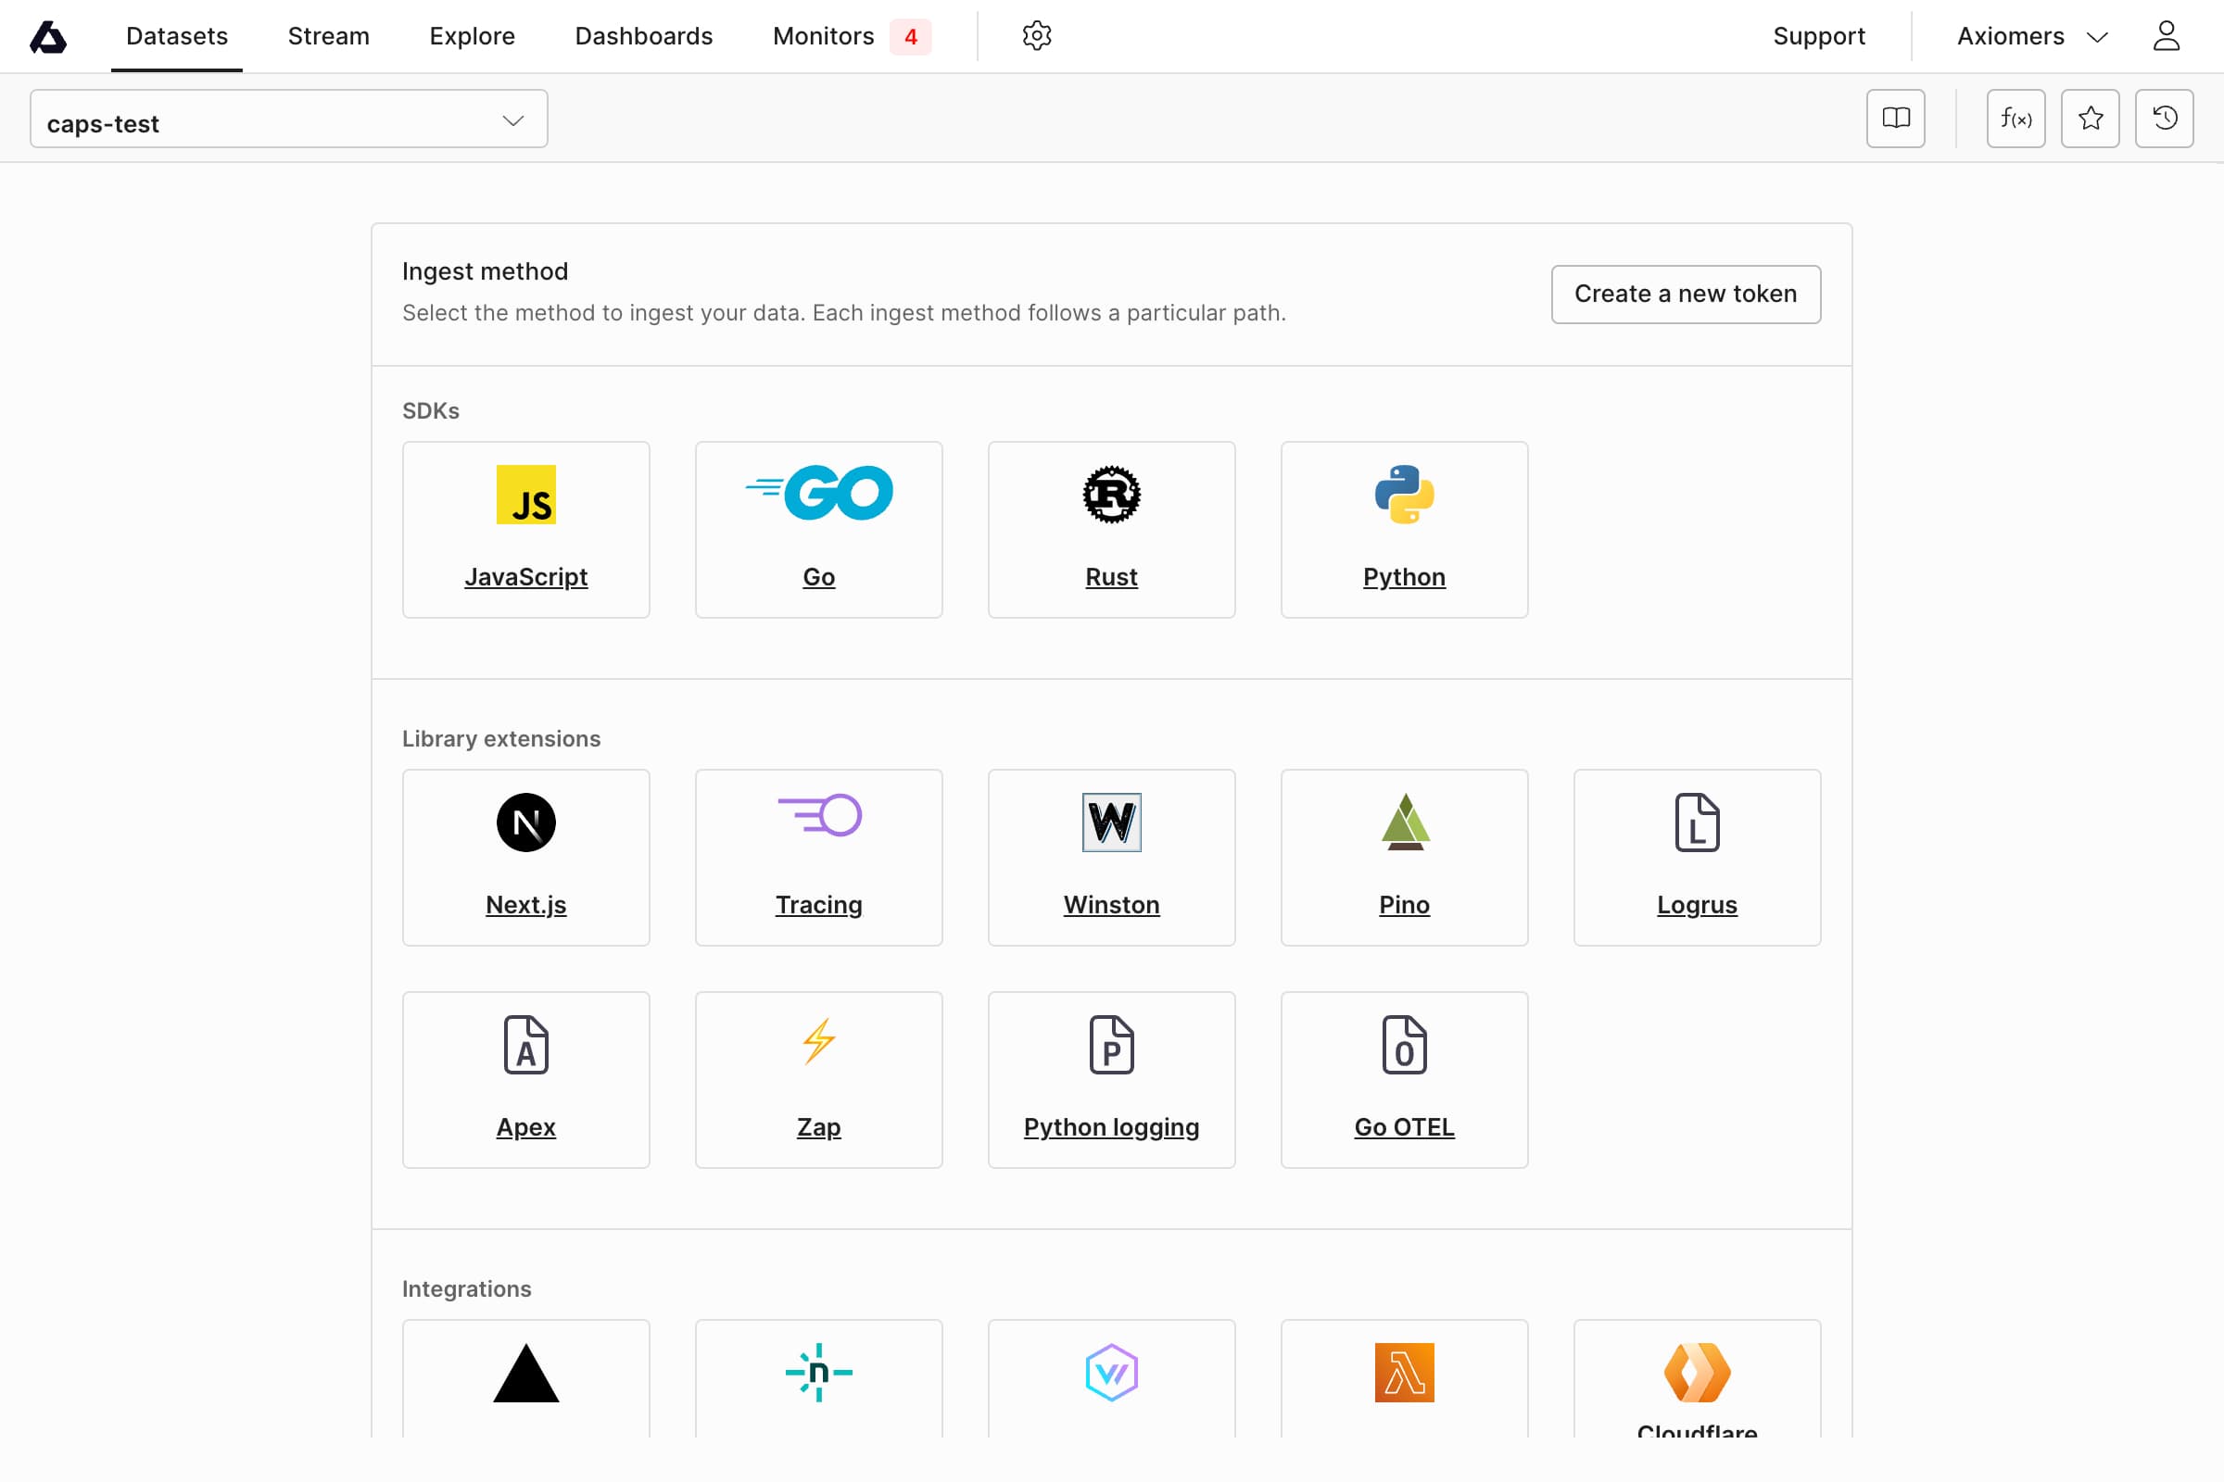Select the Rust SDK gear logo
This screenshot has height=1482, width=2224.
[1111, 495]
